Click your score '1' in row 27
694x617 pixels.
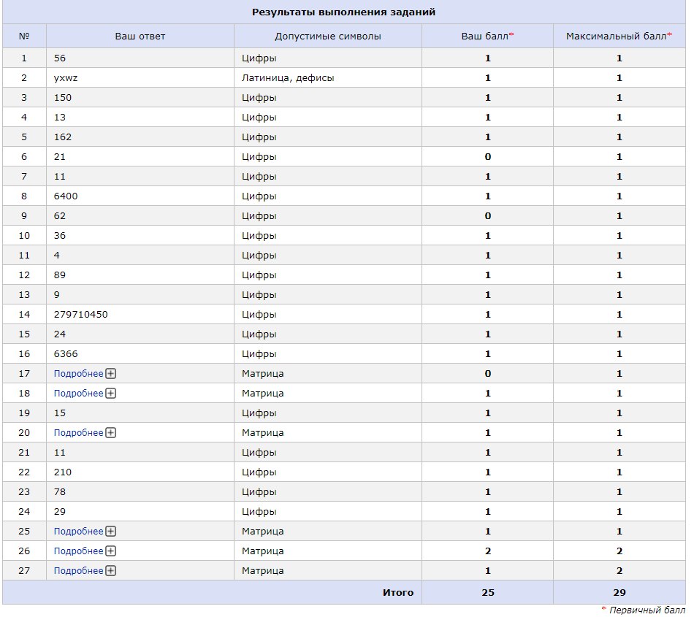pyautogui.click(x=488, y=570)
